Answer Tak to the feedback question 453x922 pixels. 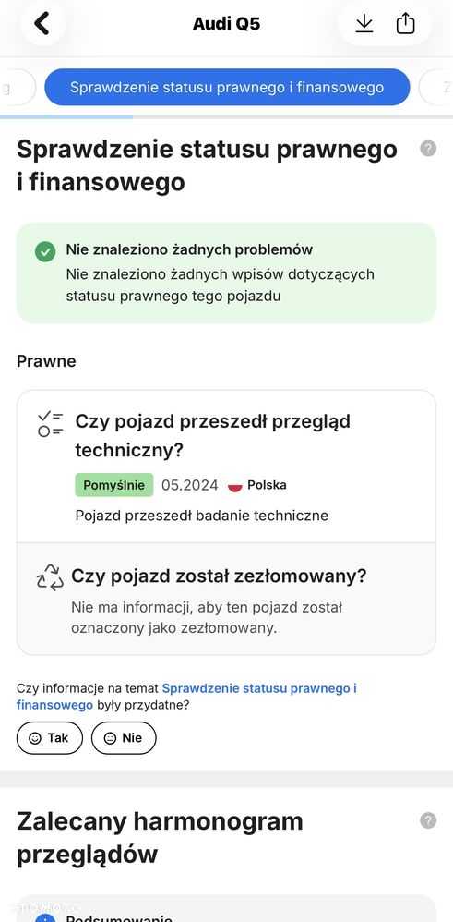click(49, 737)
